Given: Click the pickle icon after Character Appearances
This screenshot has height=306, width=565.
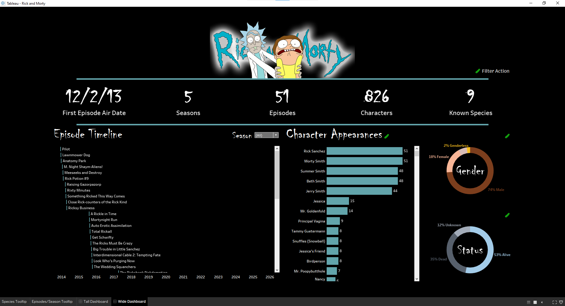Looking at the screenshot, I should [387, 136].
